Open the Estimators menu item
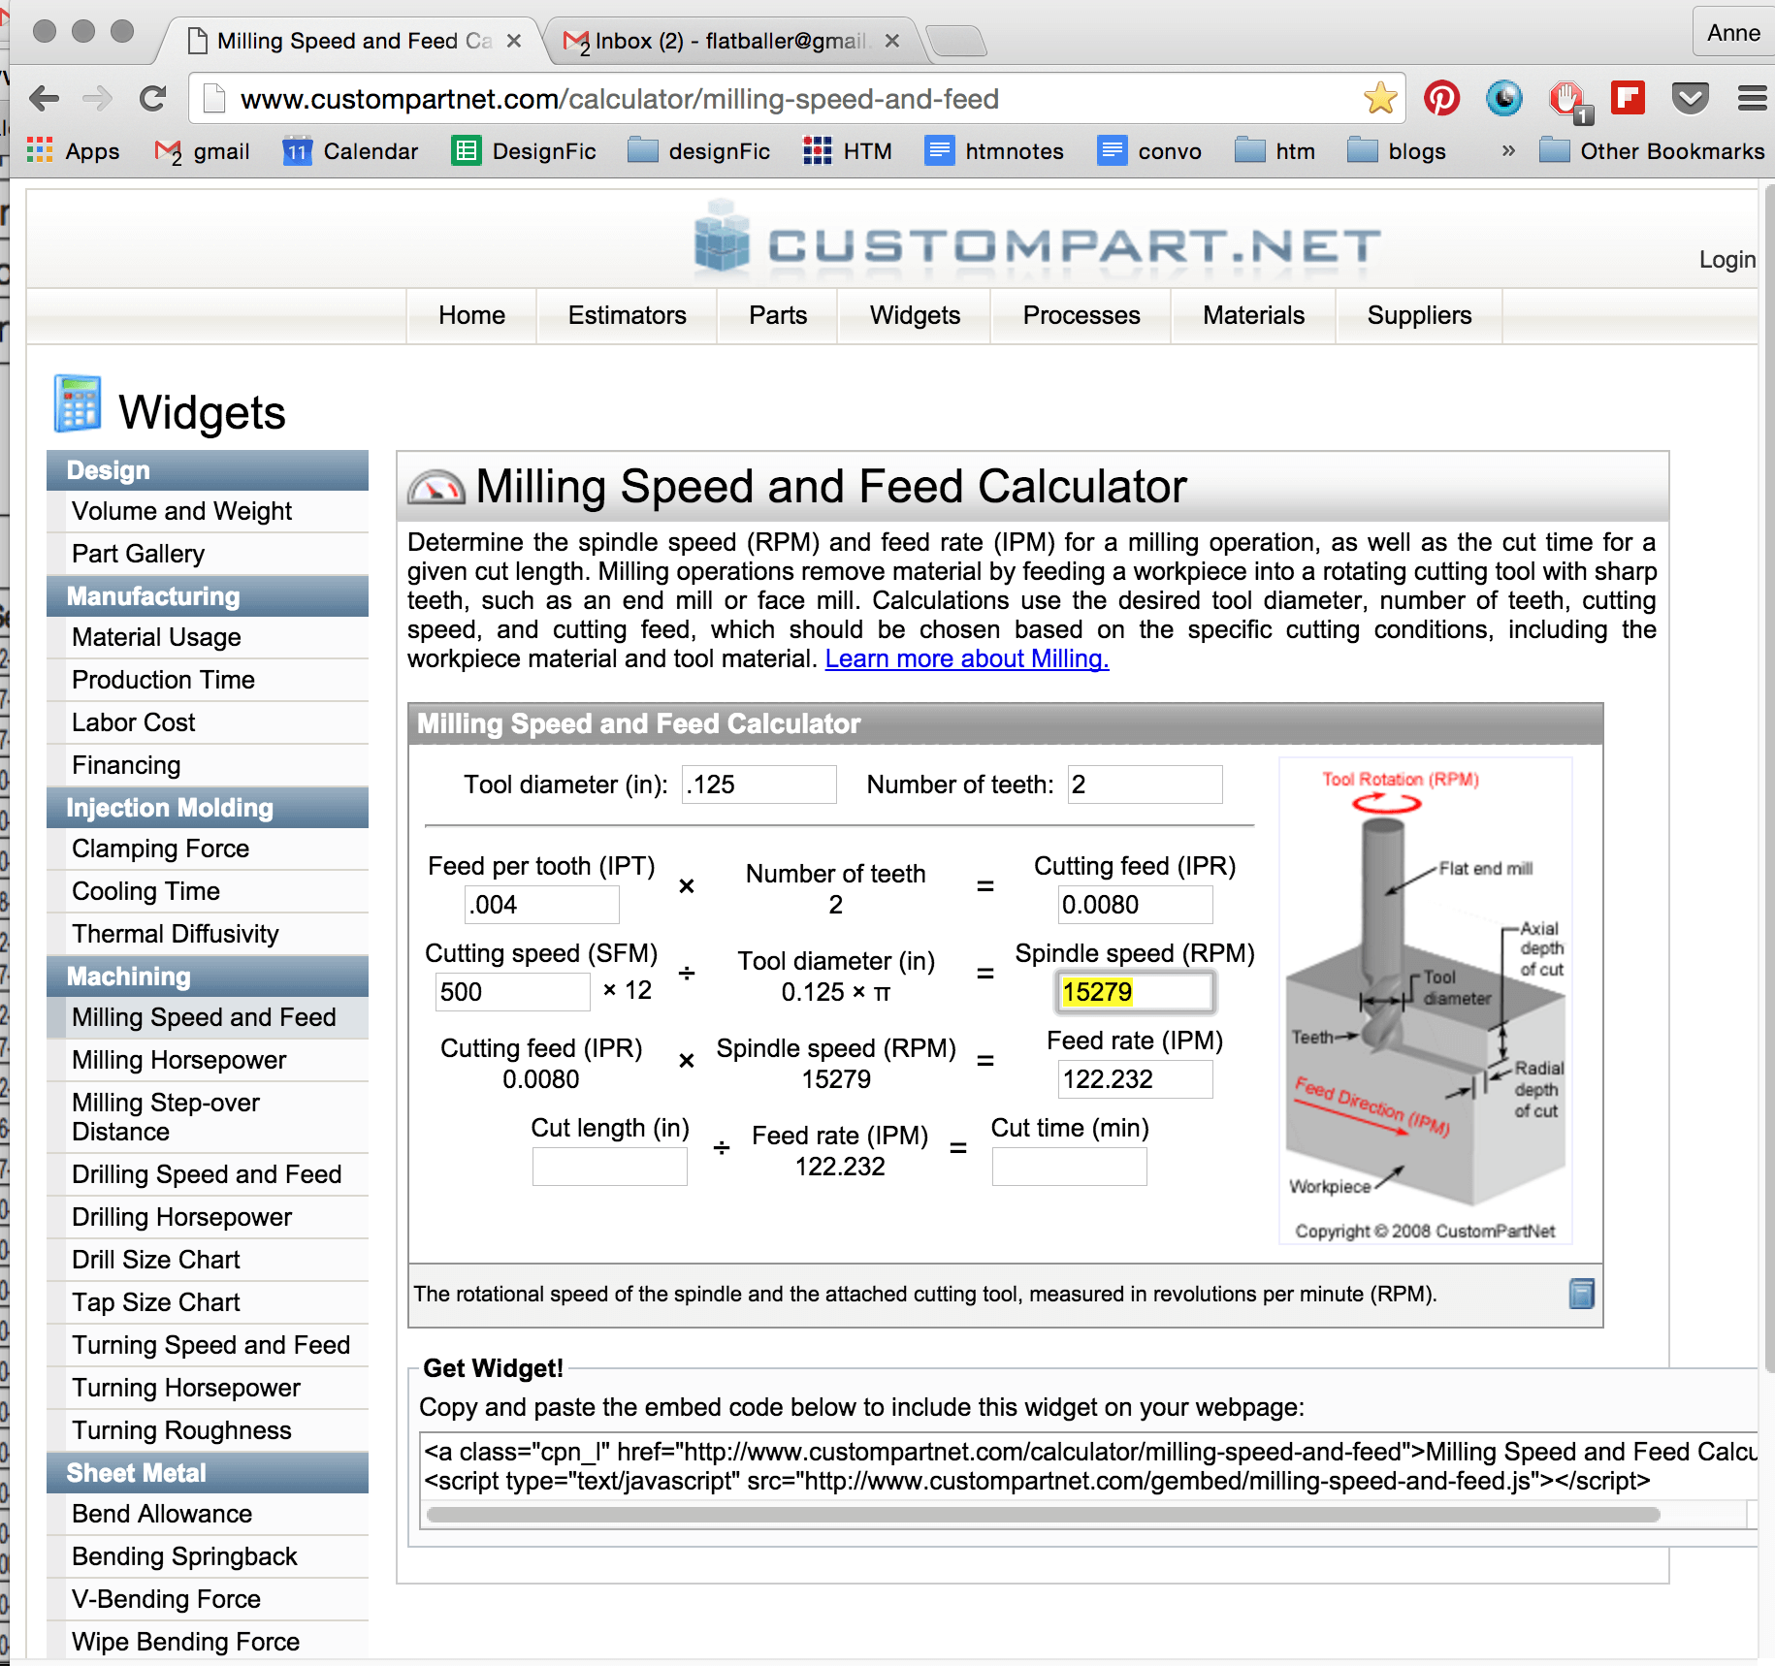The image size is (1775, 1666). pos(627,315)
